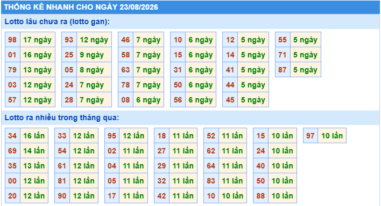The height and width of the screenshot is (206, 381).
Task: Select lotto number 01 cell
Action: coord(12,55)
